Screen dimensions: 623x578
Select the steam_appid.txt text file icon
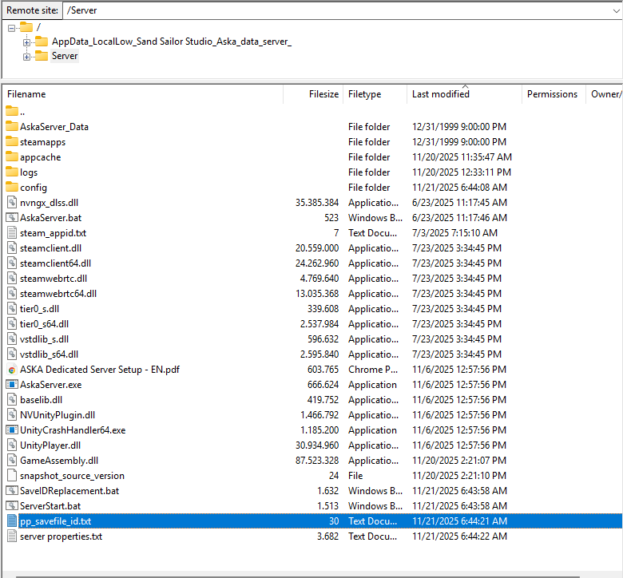(12, 232)
